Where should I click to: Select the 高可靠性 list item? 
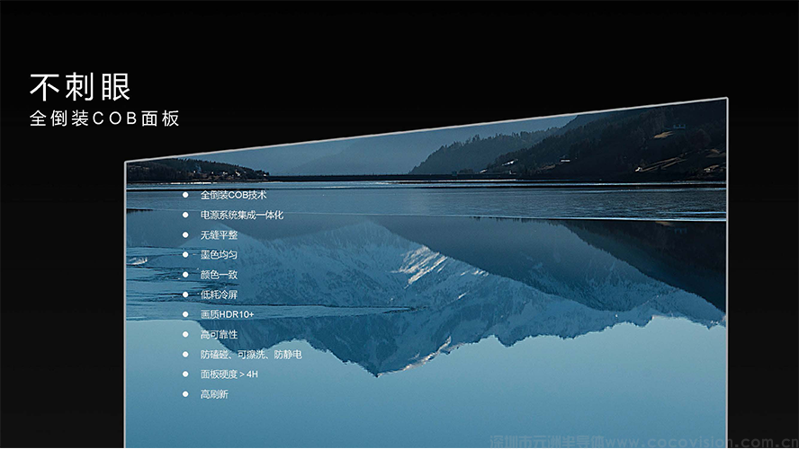coord(219,335)
